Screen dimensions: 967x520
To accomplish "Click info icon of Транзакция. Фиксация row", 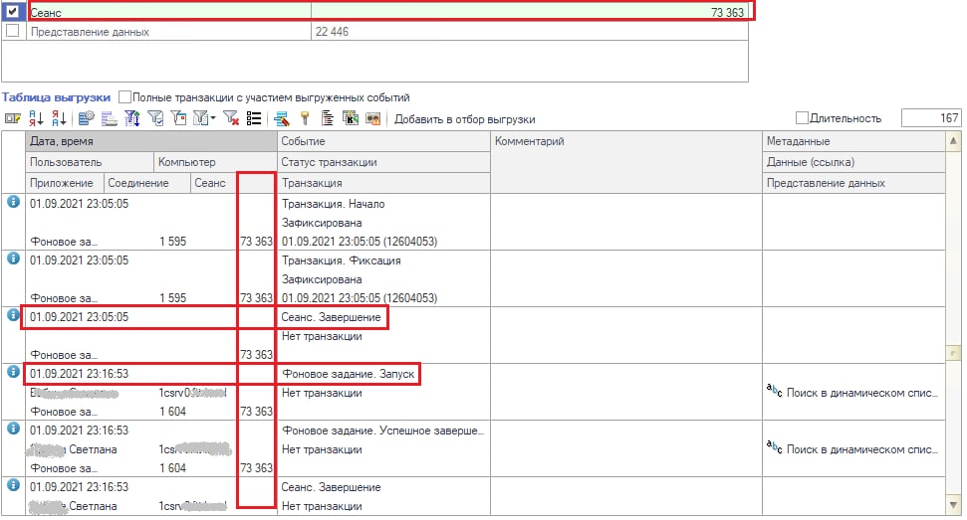I will pyautogui.click(x=13, y=258).
